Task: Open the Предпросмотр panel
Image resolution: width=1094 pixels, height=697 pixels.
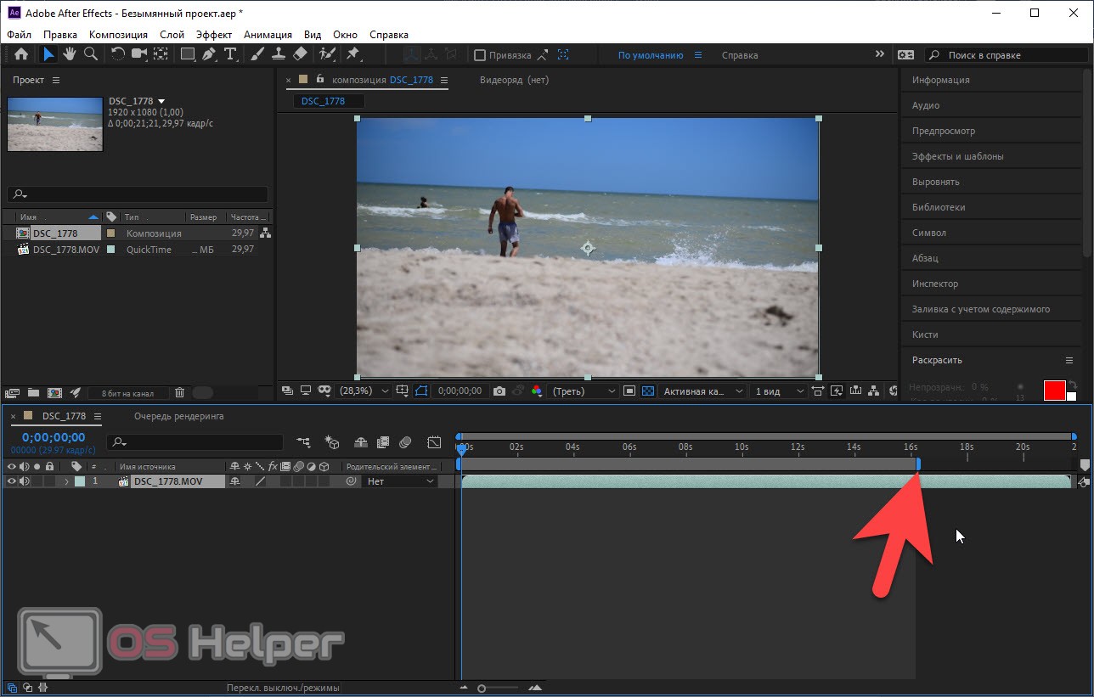Action: click(943, 131)
